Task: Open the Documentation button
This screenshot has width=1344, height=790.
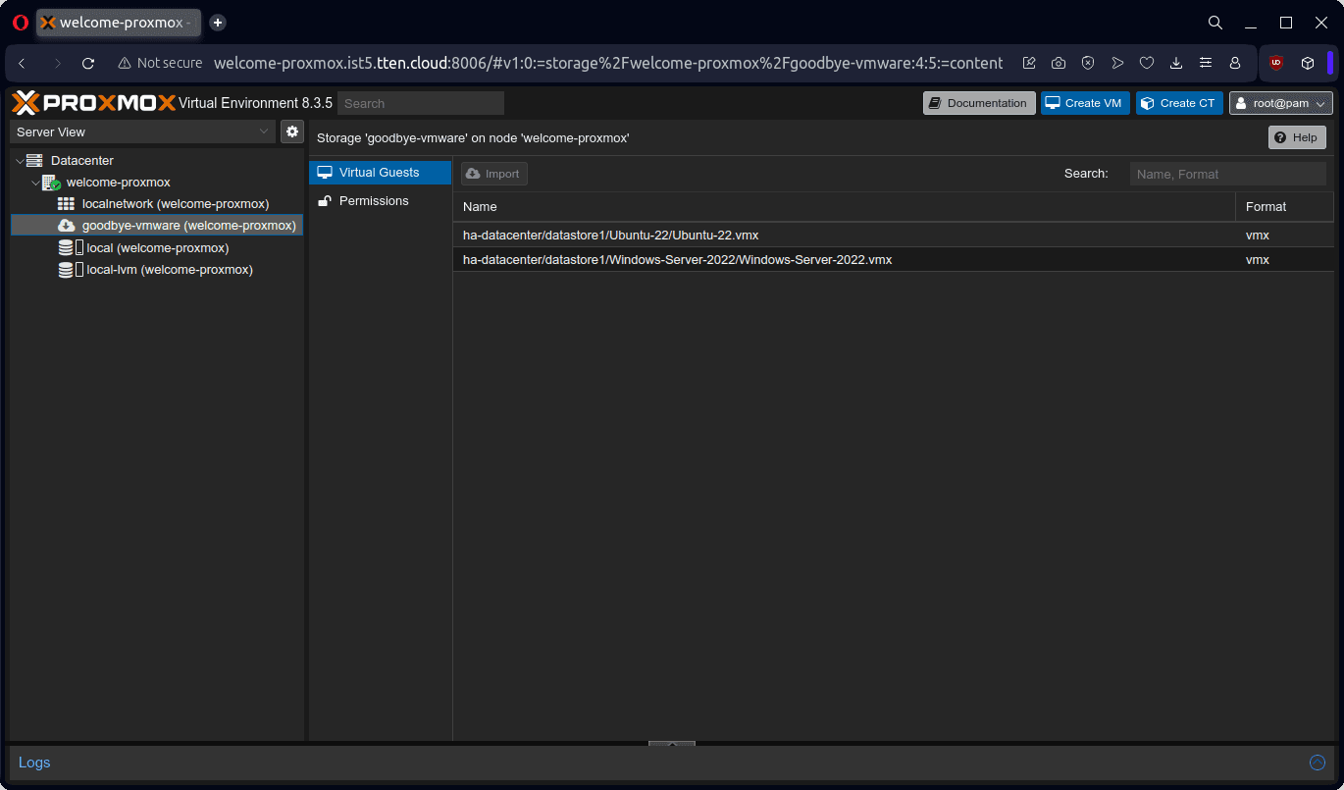Action: (979, 103)
